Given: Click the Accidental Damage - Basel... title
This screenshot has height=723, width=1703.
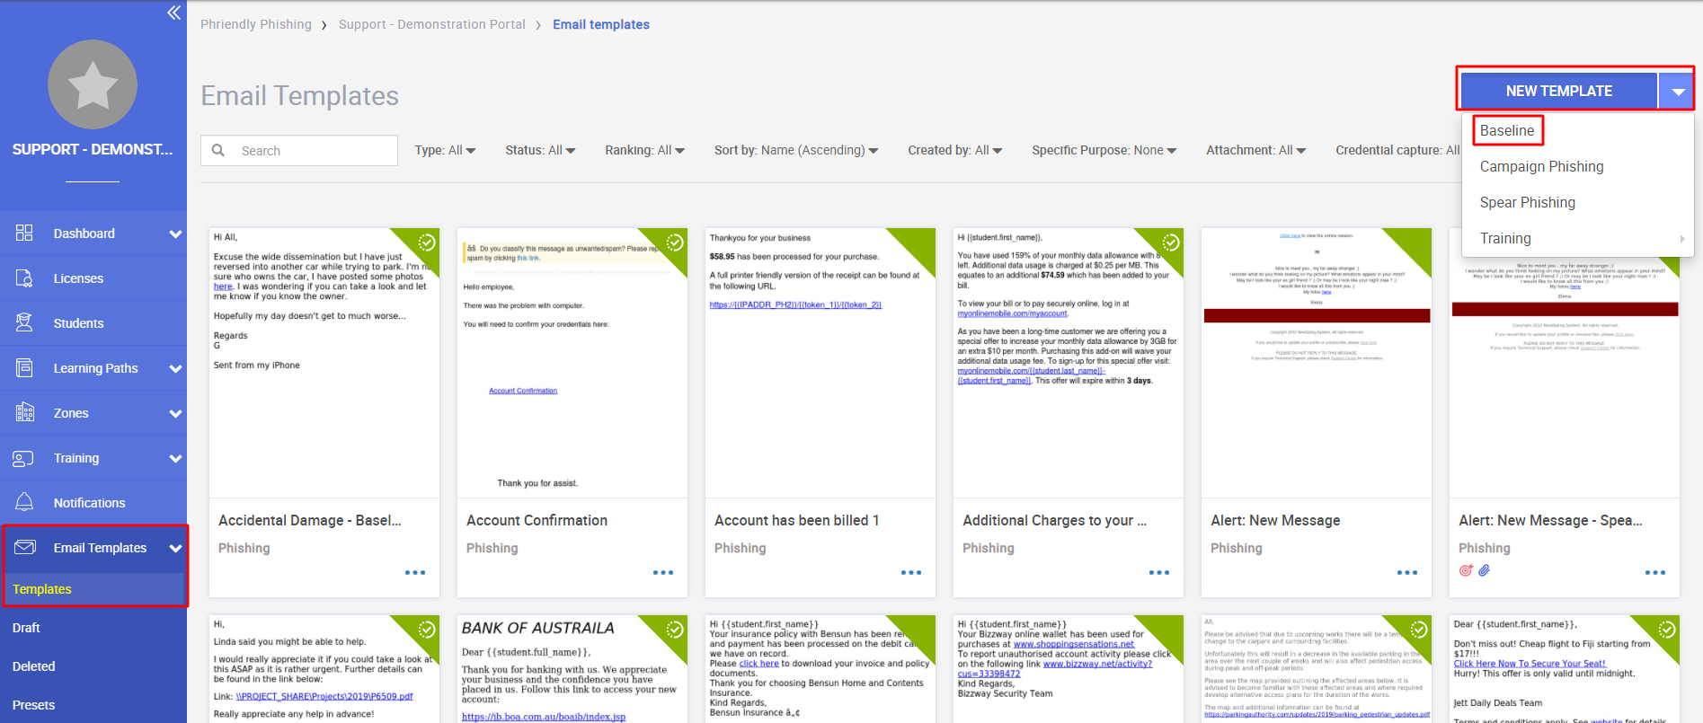Looking at the screenshot, I should click(x=310, y=520).
